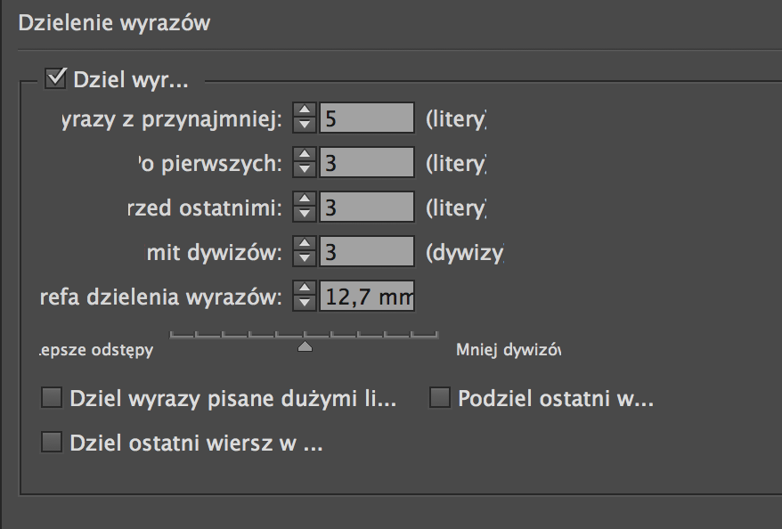Enable "Dziel wyrazy pisane dużymi li..." checkbox
Screen dimensions: 782x529
pyautogui.click(x=52, y=398)
